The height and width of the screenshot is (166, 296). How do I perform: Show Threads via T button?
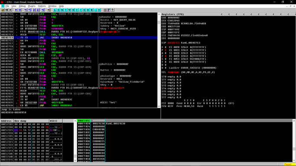pyautogui.click(x=66, y=10)
